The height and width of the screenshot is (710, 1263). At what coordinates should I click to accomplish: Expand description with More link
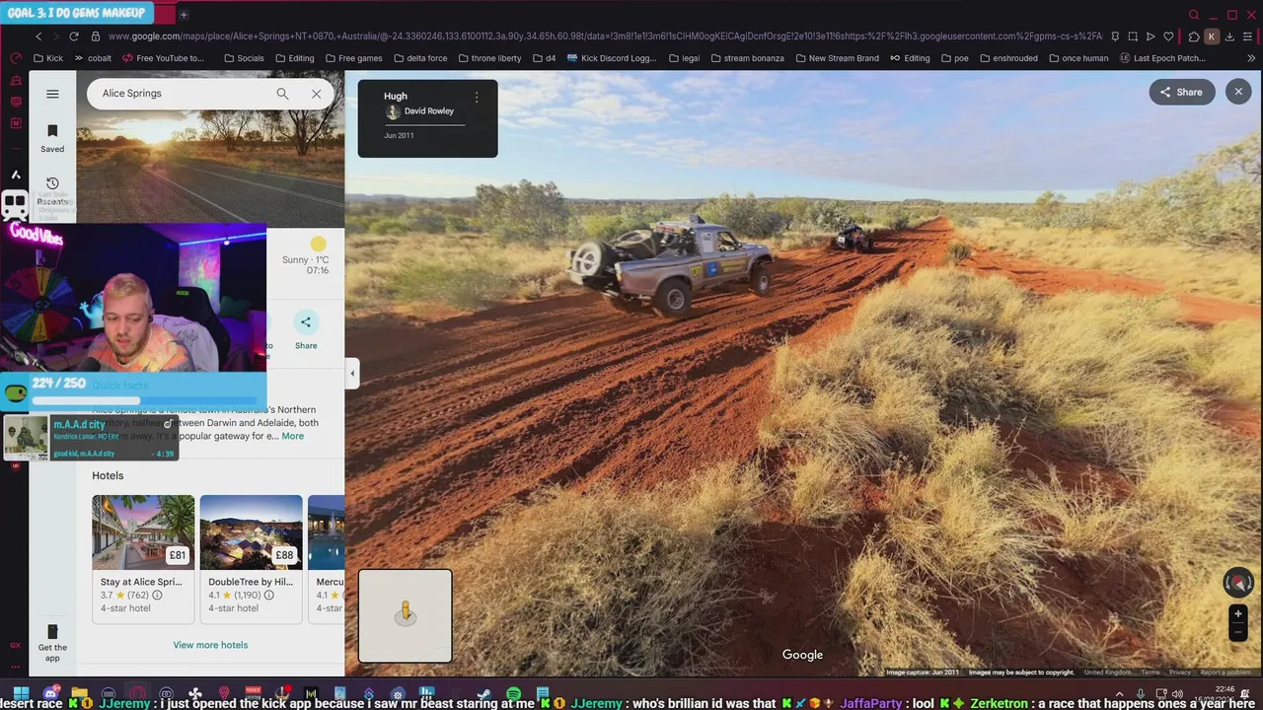[x=293, y=436]
